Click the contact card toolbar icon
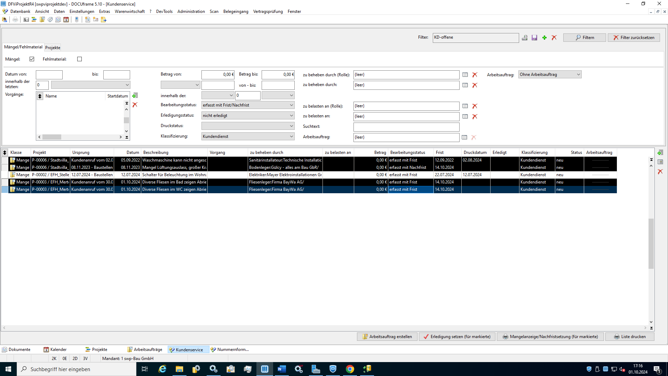668x376 pixels. point(26,19)
